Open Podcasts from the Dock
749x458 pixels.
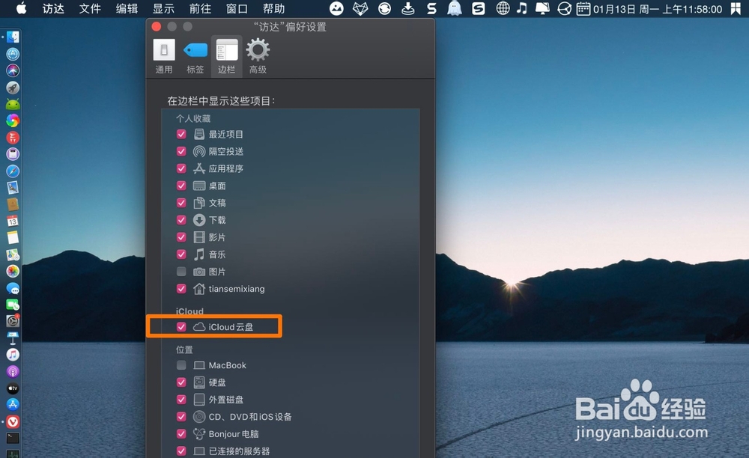[13, 372]
